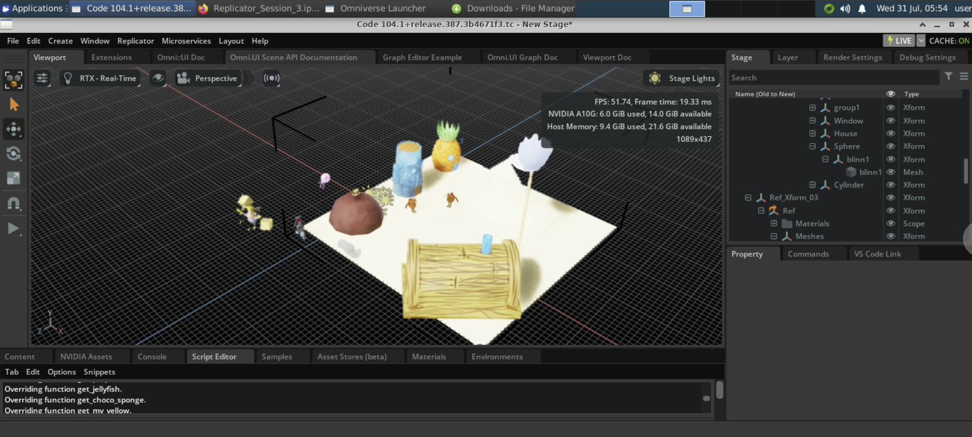Screen dimensions: 972x437
Task: Expand the Cylinder tree node
Action: click(812, 185)
